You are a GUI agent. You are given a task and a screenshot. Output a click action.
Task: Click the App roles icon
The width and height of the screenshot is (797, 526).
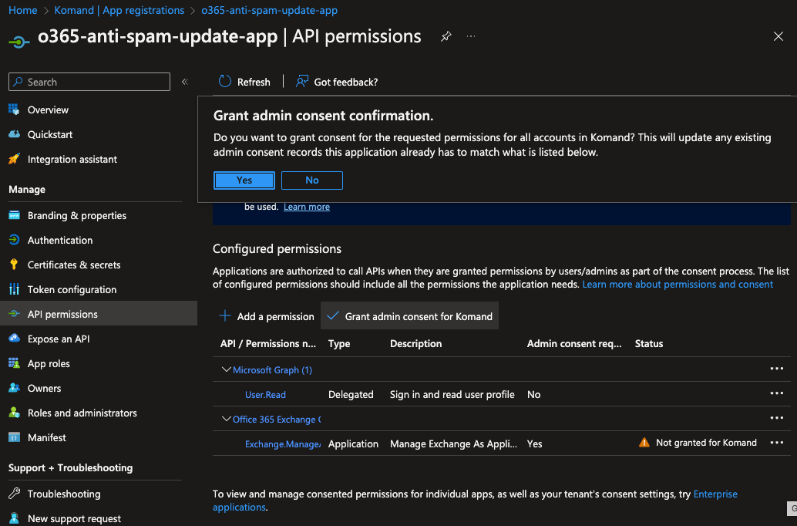click(14, 363)
